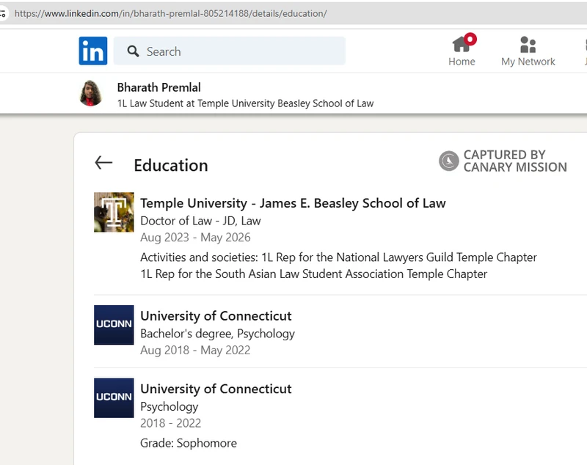Open the Home tab
The width and height of the screenshot is (587, 465).
(x=462, y=50)
